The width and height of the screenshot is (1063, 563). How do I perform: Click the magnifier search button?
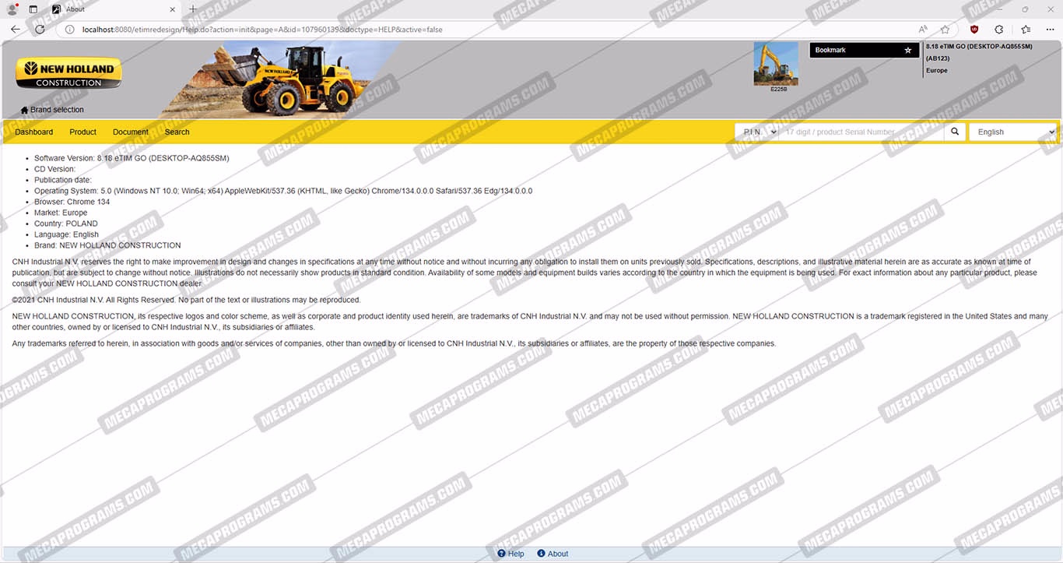pos(955,132)
